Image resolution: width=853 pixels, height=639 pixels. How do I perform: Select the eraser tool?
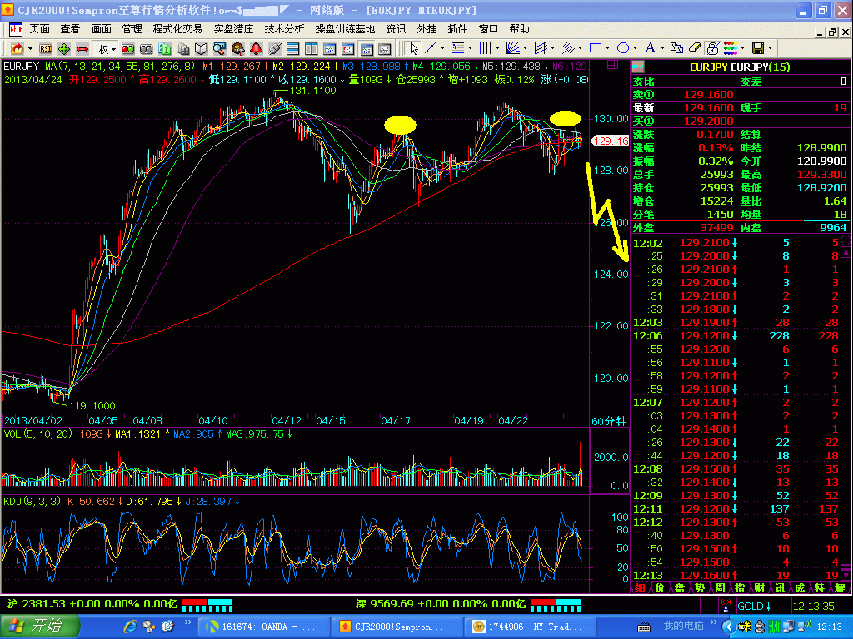coord(695,48)
